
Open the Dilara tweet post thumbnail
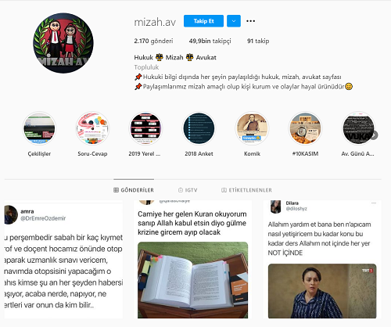coord(322,259)
